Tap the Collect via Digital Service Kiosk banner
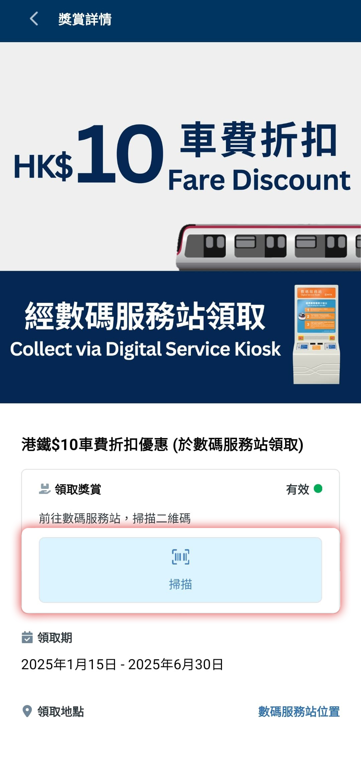This screenshot has height=781, width=361. point(180,337)
